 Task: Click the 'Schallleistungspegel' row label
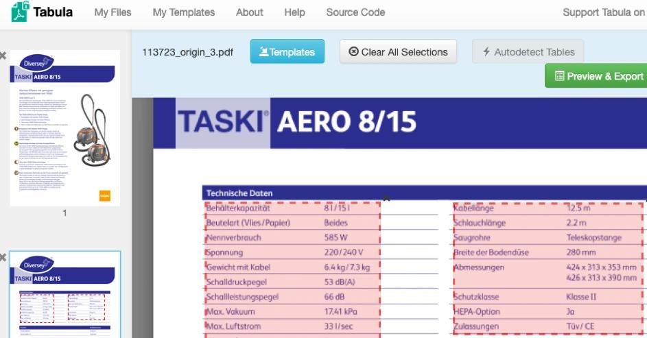243,297
